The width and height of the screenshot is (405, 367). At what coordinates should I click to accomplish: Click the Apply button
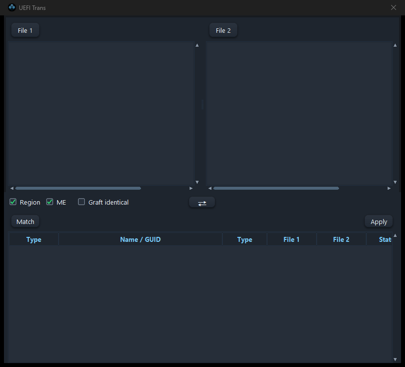(x=379, y=221)
